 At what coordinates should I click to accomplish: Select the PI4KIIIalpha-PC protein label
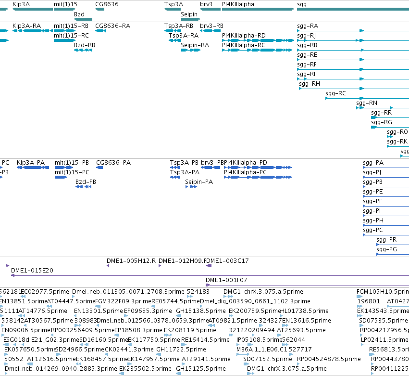[245, 172]
